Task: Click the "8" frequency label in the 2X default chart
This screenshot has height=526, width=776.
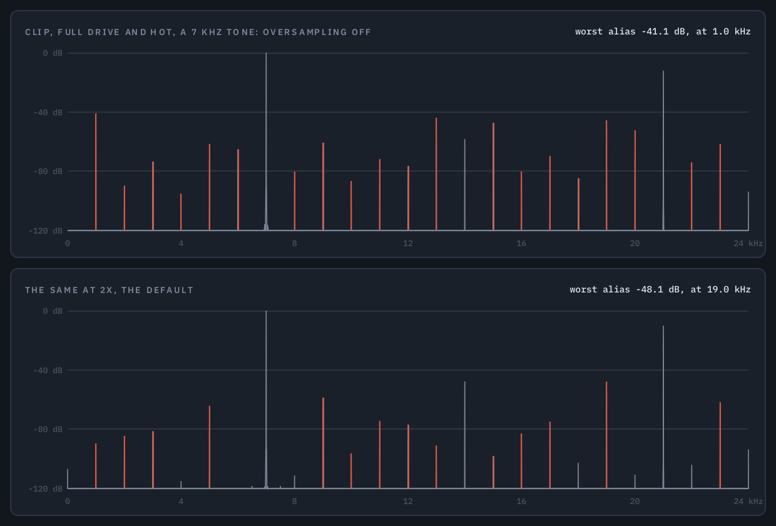Action: coord(294,501)
